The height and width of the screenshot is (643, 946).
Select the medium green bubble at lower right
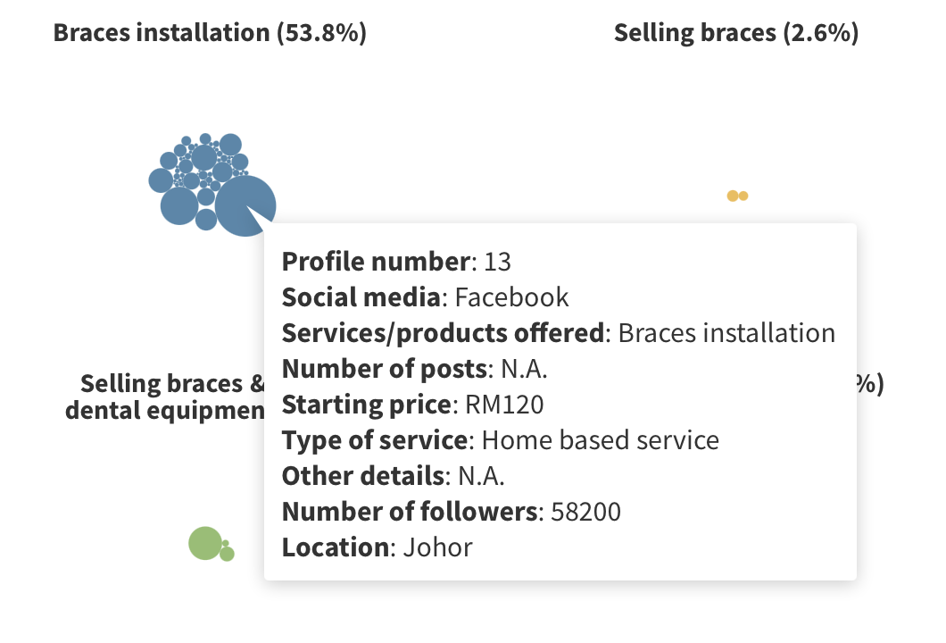[x=227, y=555]
